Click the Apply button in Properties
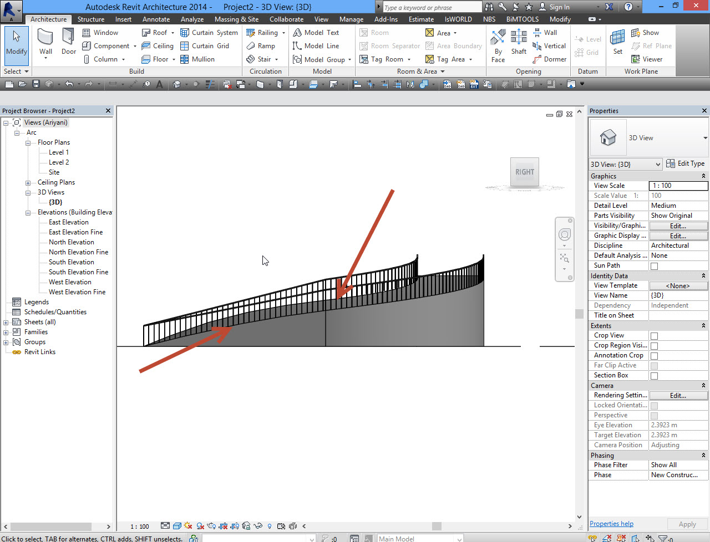The image size is (710, 542). [x=687, y=524]
